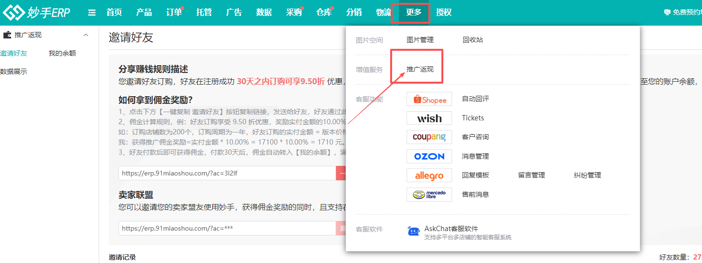Viewport: 702px width, 263px height.
Task: Click the 增值服务 category label
Action: click(369, 70)
